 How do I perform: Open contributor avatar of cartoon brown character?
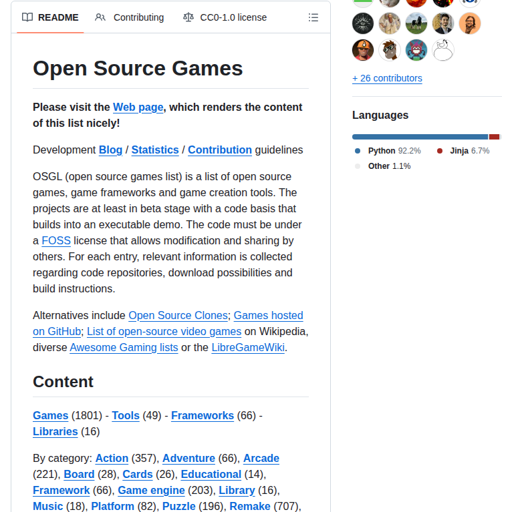(x=390, y=50)
